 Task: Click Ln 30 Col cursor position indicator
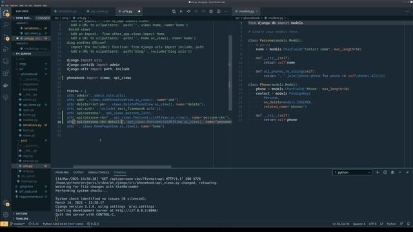(x=341, y=224)
